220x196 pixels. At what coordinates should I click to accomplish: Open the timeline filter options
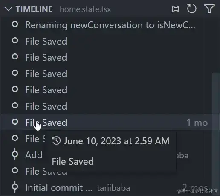pyautogui.click(x=209, y=9)
